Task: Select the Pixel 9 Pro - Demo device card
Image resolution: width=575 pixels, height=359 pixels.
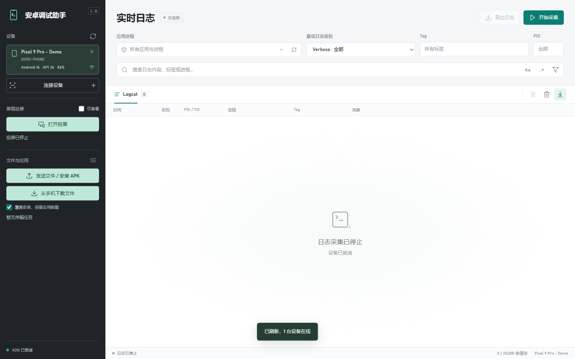Action: coord(53,60)
